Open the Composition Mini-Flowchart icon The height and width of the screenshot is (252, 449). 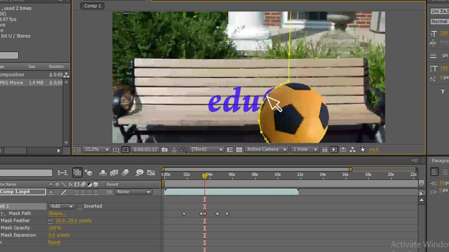62,173
